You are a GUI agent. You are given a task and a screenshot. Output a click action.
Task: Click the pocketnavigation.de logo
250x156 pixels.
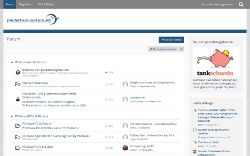(x=33, y=19)
